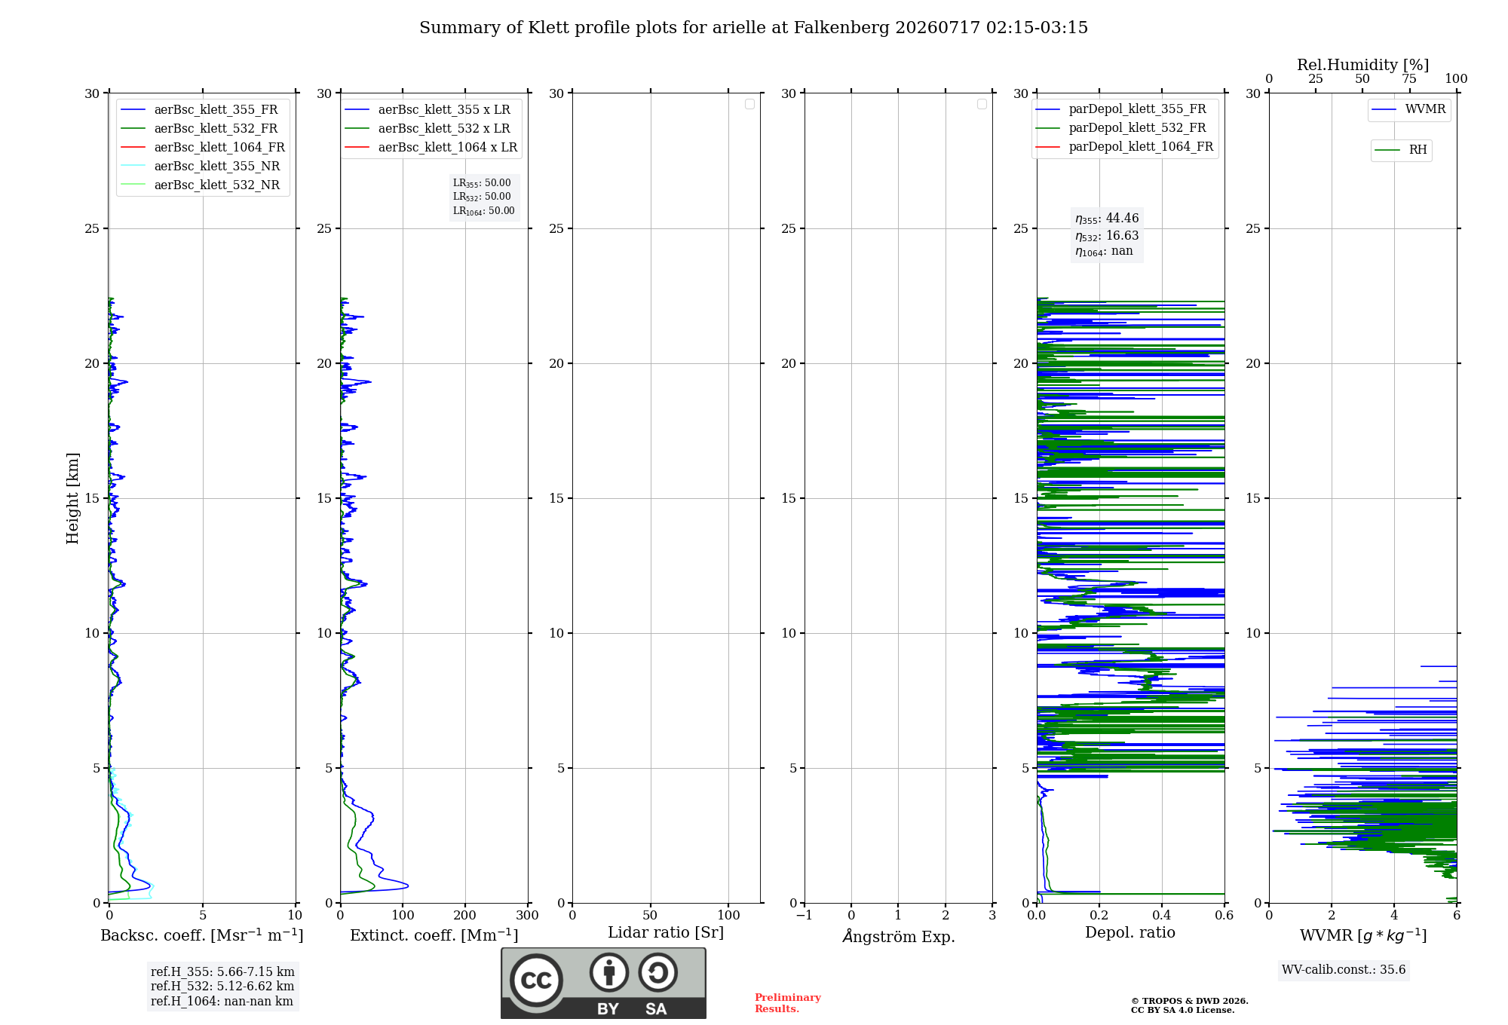1508x1025 pixels.
Task: Click the η355 depolarization constant annotation
Action: (1107, 235)
